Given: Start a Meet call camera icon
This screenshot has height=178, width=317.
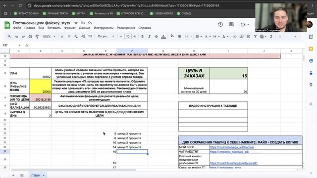Looking at the screenshot, I should coord(243,24).
